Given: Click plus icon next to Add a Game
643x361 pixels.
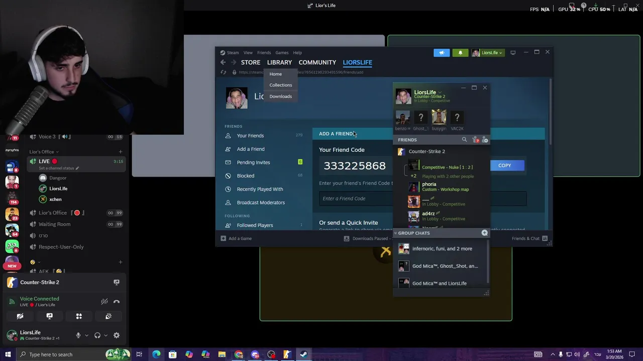Looking at the screenshot, I should click(223, 239).
